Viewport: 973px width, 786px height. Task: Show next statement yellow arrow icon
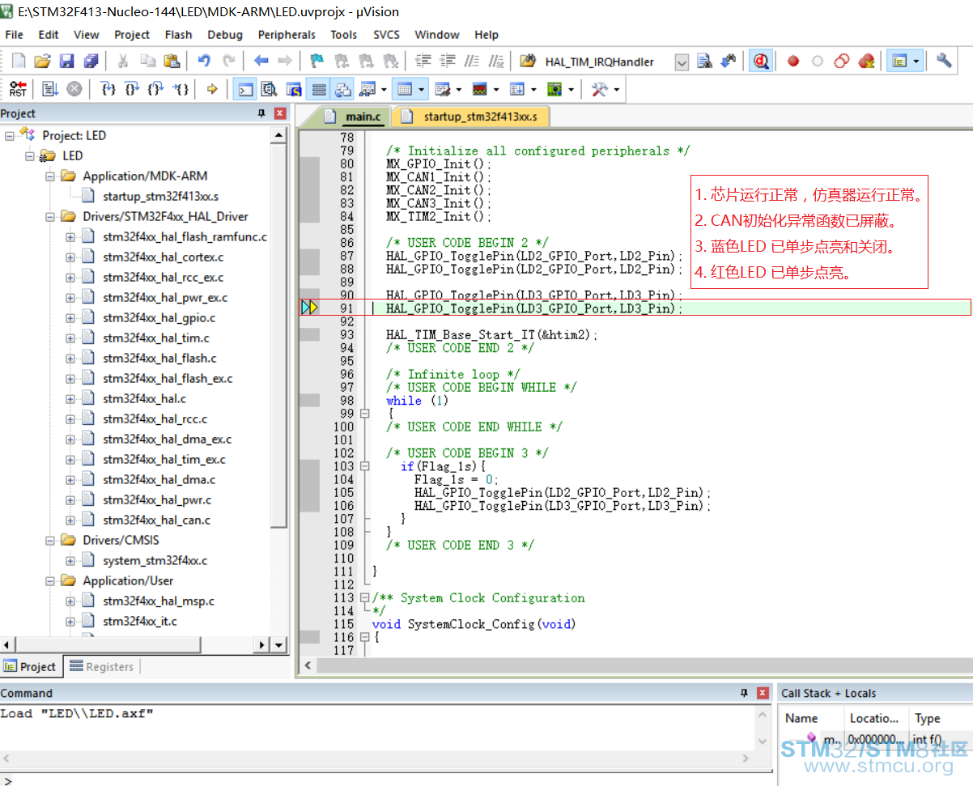point(212,89)
